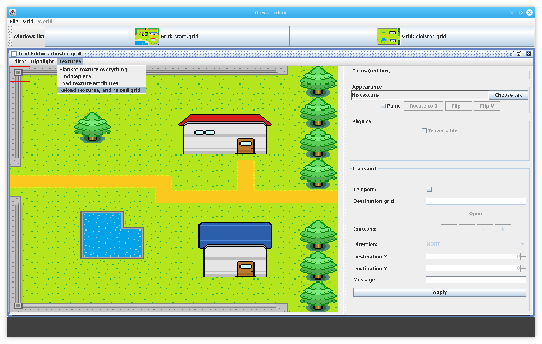542x344 pixels.
Task: Toggle the Traversable checkbox
Action: [424, 131]
